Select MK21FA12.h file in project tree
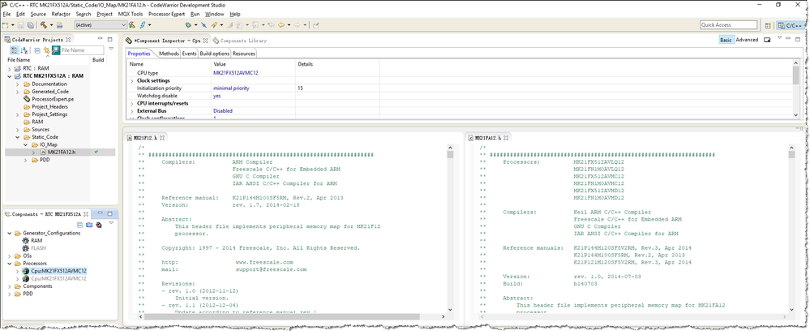The width and height of the screenshot is (810, 331). pyautogui.click(x=61, y=152)
